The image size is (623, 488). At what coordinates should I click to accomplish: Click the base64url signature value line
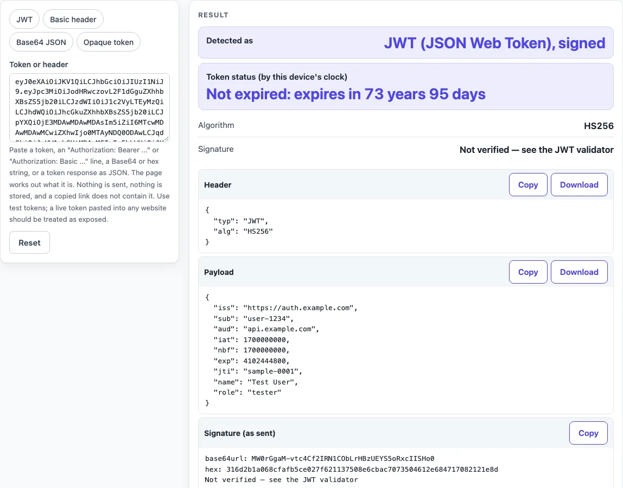click(x=320, y=459)
